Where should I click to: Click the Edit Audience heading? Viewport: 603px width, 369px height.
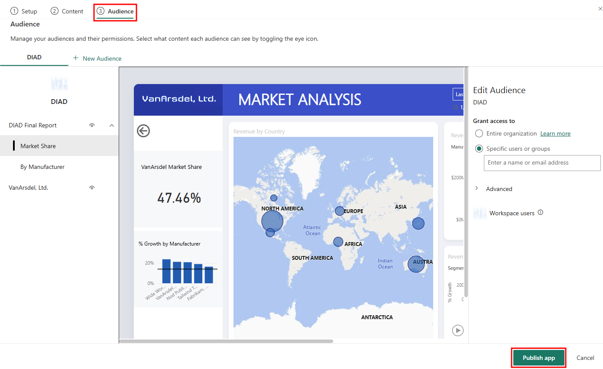point(499,90)
